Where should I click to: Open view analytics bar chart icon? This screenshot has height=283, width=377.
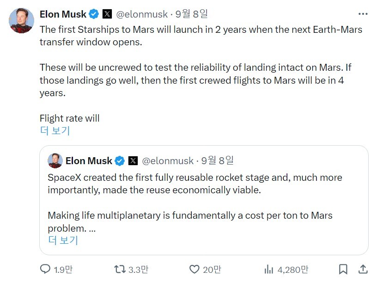[x=269, y=269]
